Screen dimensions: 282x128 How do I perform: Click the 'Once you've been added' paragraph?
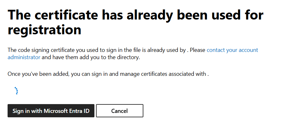[x=108, y=74]
